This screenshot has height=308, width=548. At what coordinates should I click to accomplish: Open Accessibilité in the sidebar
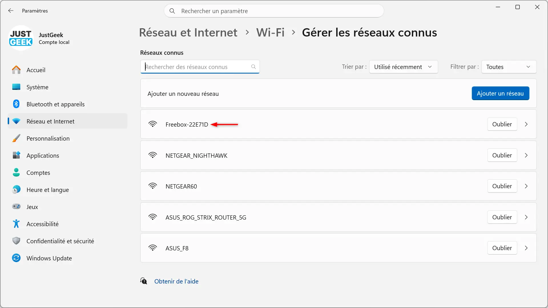[x=68, y=224]
